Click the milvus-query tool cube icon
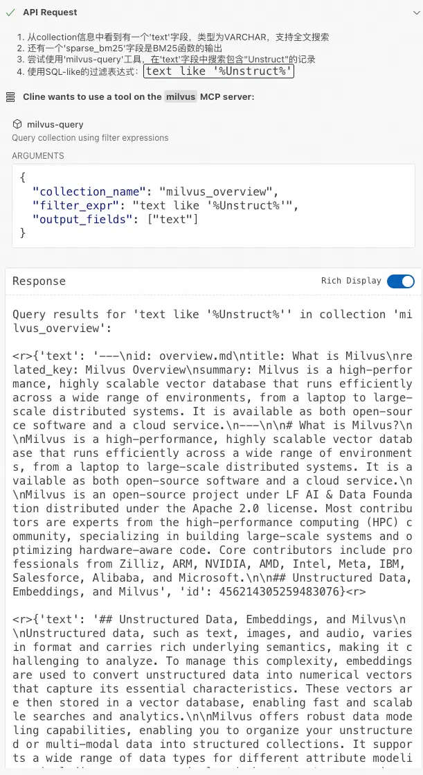This screenshot has height=775, width=423. pyautogui.click(x=17, y=125)
